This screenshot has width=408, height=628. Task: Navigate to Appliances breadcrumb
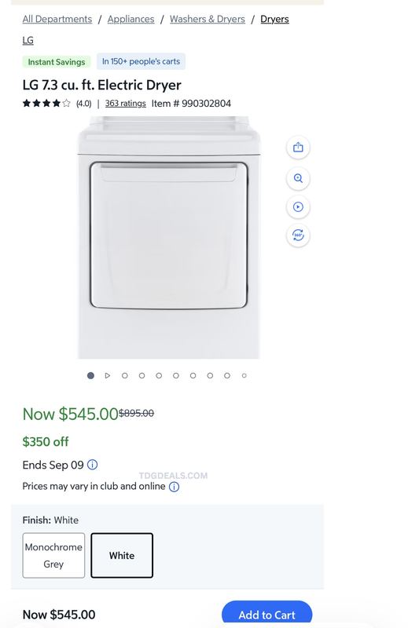(130, 19)
